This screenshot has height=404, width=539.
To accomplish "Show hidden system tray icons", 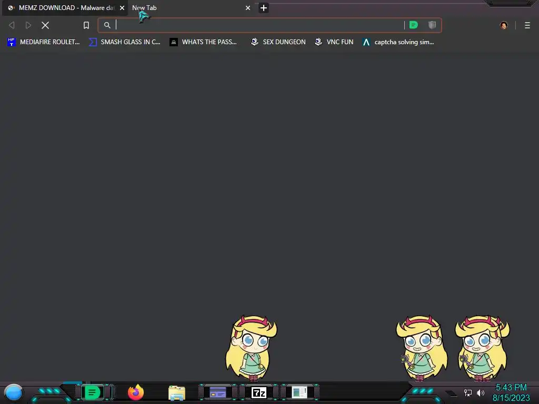I will click(x=451, y=393).
